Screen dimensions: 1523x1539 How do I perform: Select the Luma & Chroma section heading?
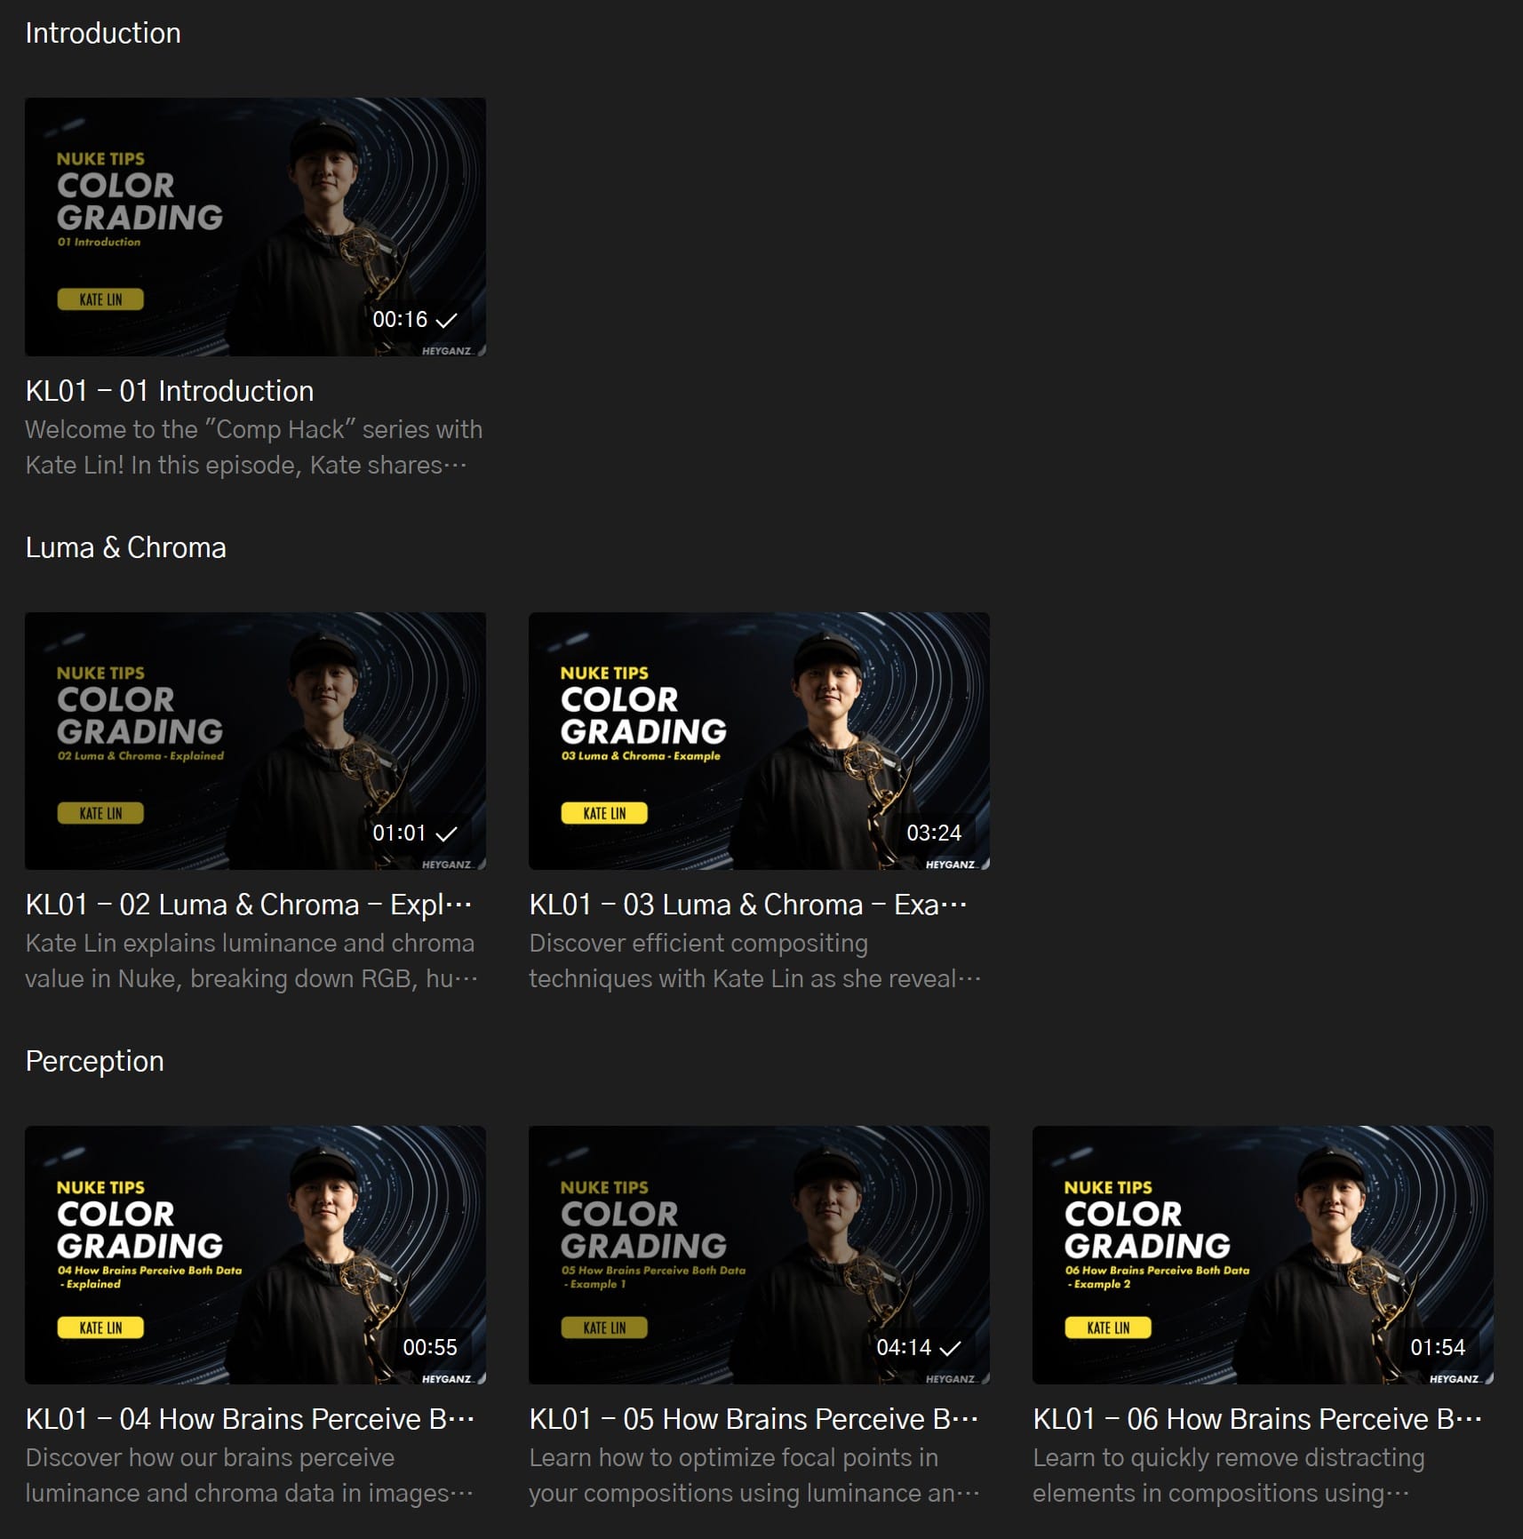125,547
